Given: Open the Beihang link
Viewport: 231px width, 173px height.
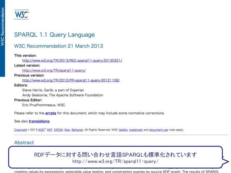Looking at the screenshot, I should click(77, 130).
